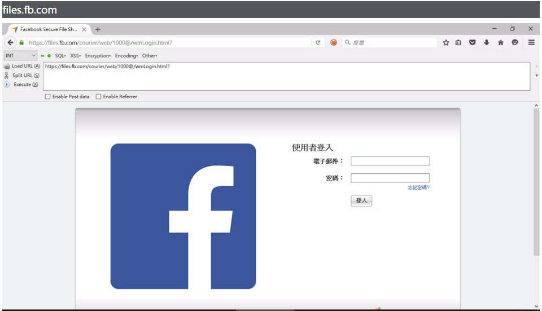The height and width of the screenshot is (311, 542).
Task: Click the email input field
Action: click(x=390, y=161)
